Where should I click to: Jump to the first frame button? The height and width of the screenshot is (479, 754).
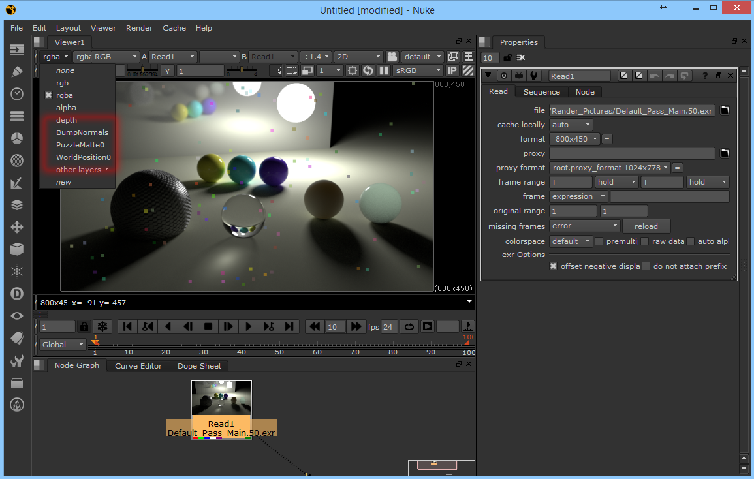127,327
